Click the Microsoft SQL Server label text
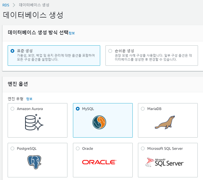 pyautogui.click(x=165, y=148)
